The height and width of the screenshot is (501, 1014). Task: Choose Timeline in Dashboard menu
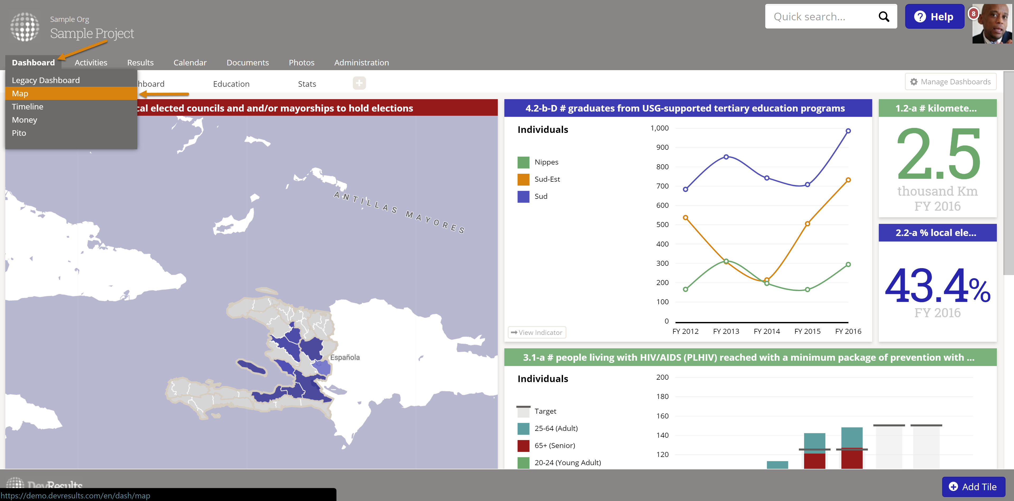point(27,107)
